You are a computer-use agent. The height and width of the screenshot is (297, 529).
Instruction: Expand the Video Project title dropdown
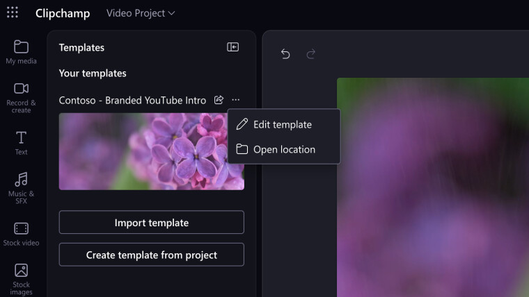coord(141,13)
